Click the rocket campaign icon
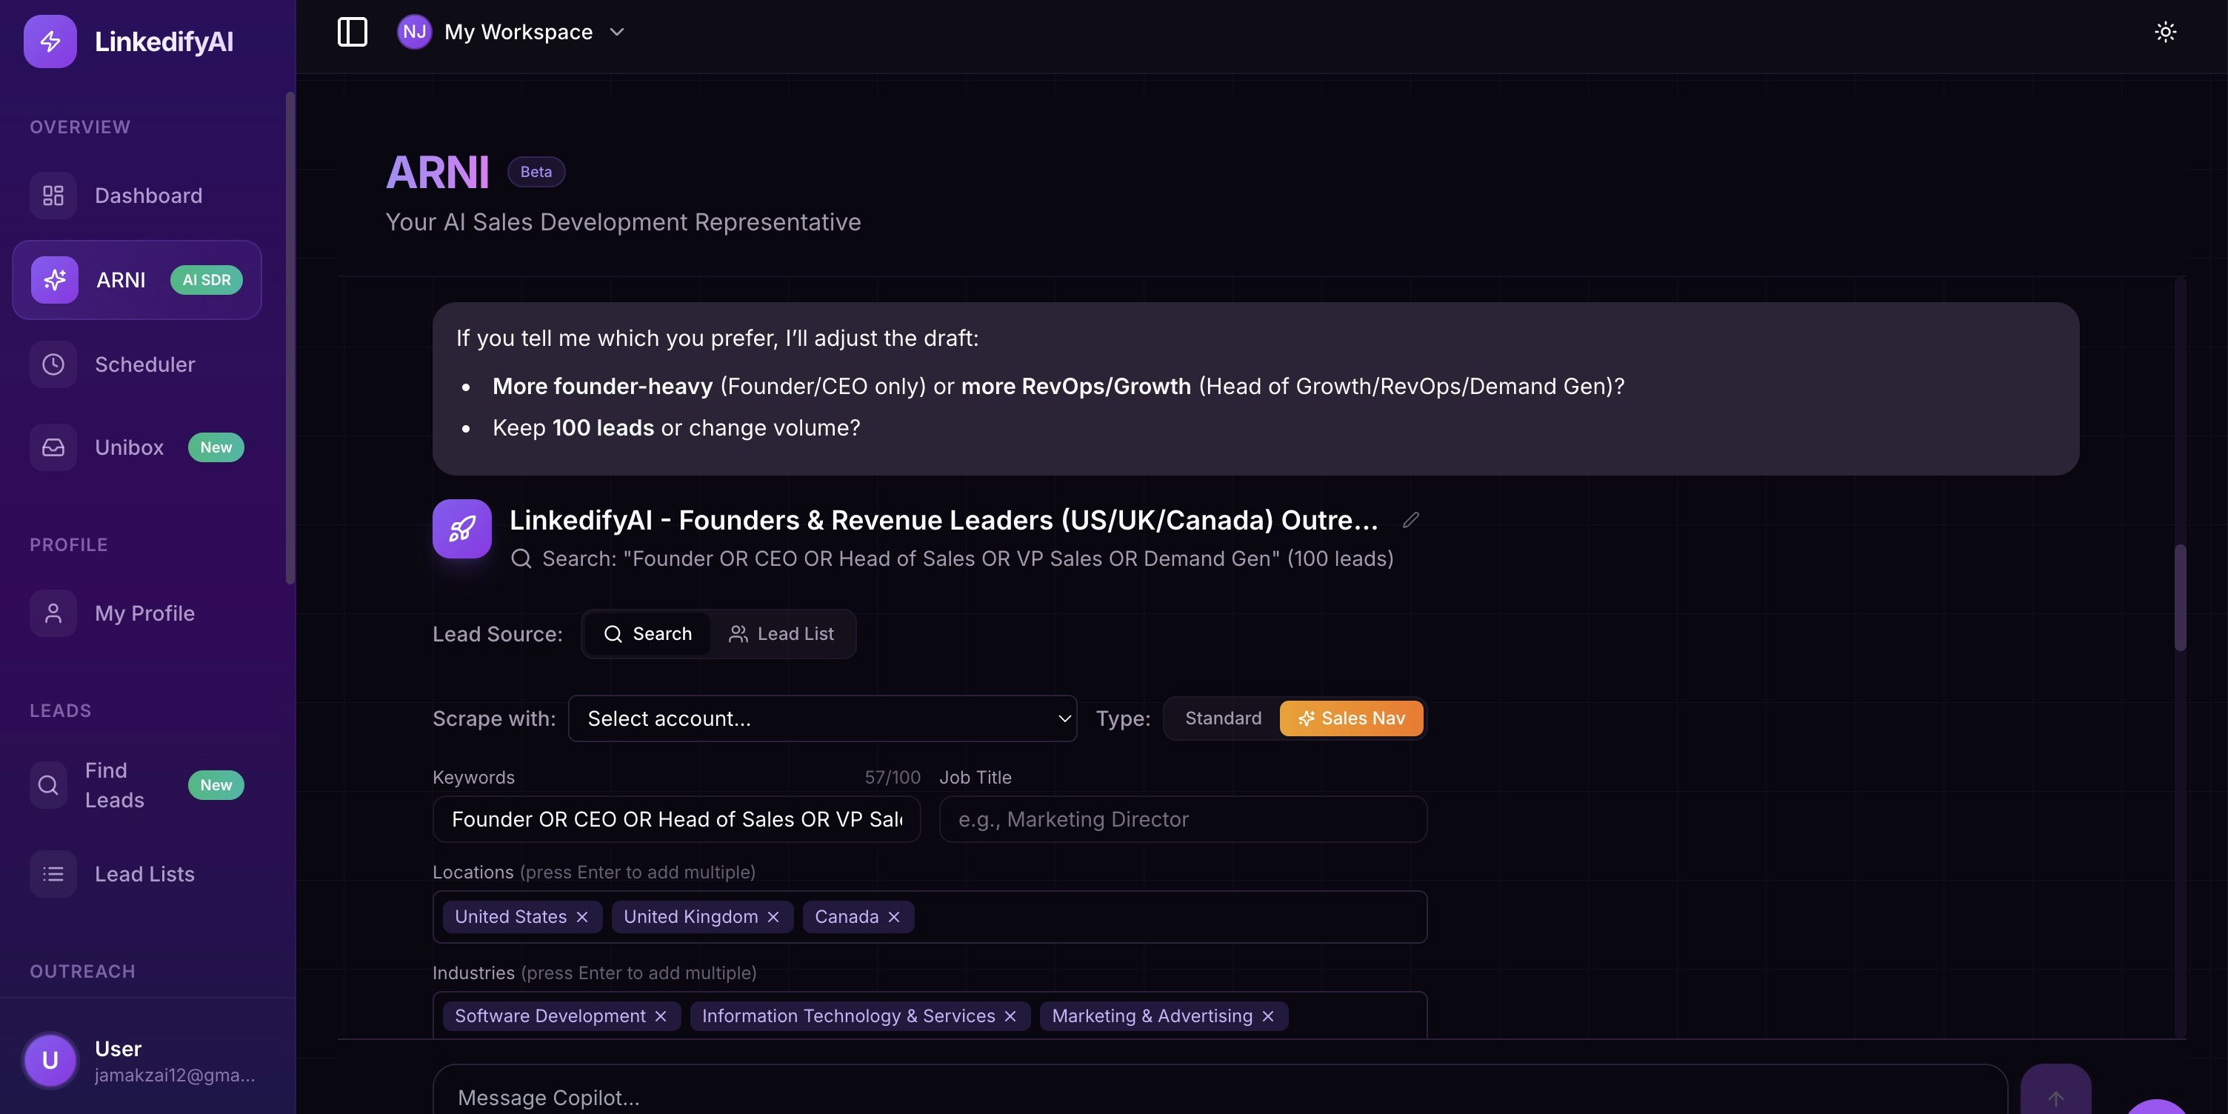This screenshot has width=2228, height=1114. point(462,528)
